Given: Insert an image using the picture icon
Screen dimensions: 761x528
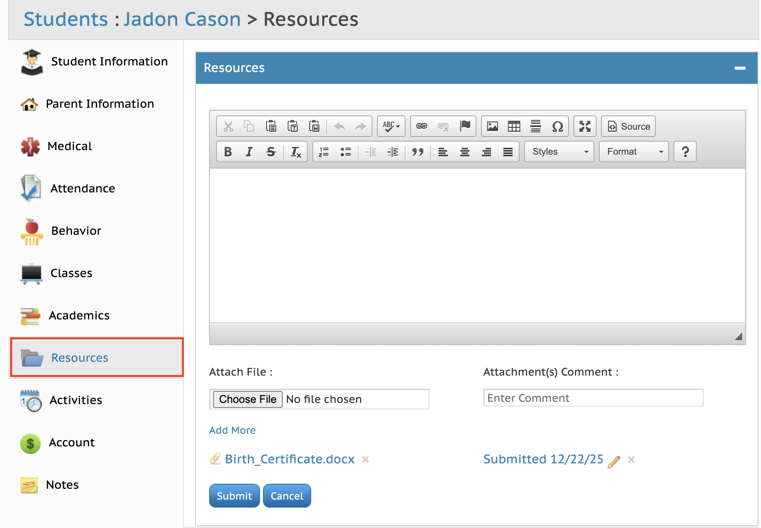Looking at the screenshot, I should tap(492, 126).
